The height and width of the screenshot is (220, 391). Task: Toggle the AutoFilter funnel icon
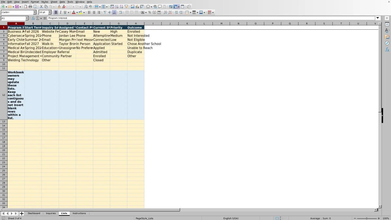(126, 7)
